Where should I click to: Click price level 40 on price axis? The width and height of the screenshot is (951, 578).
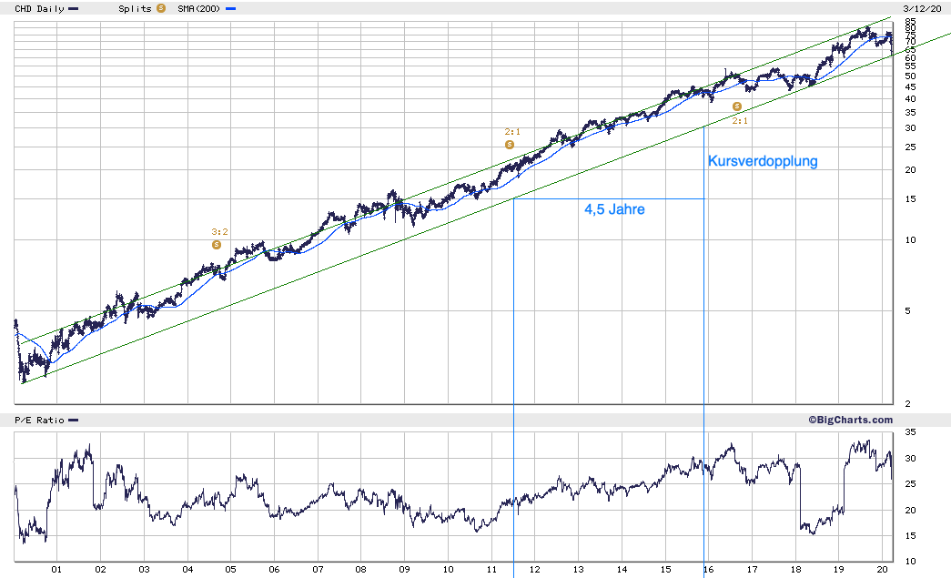click(x=910, y=99)
